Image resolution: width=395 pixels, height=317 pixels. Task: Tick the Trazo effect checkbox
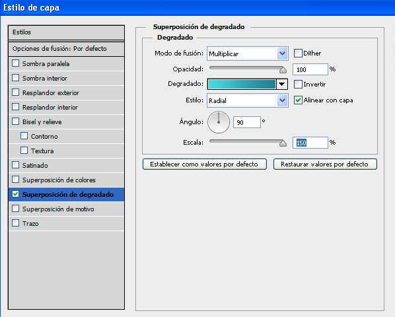click(x=16, y=223)
